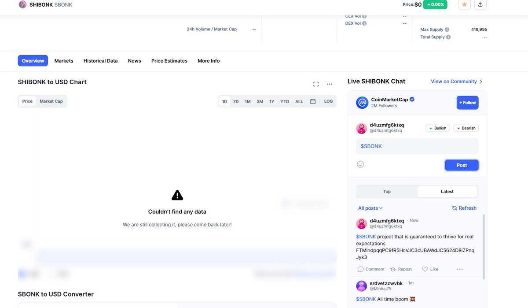Like d4uzmfg6ktxq's post
Image resolution: width=528 pixels, height=308 pixels.
click(x=430, y=269)
